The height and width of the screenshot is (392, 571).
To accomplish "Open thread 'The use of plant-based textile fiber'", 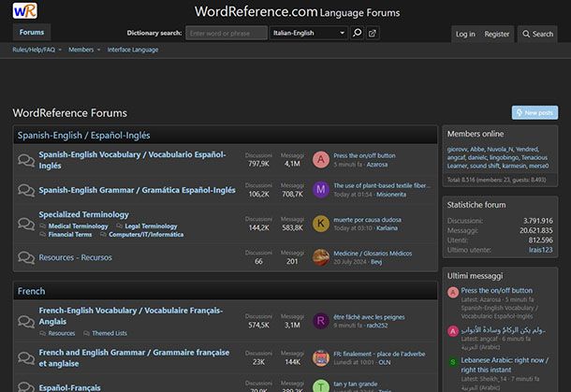I will pyautogui.click(x=382, y=185).
